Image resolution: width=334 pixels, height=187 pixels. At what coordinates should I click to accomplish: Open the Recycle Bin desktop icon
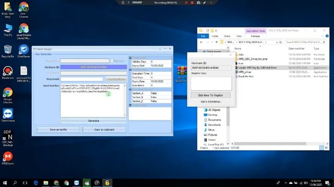point(8,51)
